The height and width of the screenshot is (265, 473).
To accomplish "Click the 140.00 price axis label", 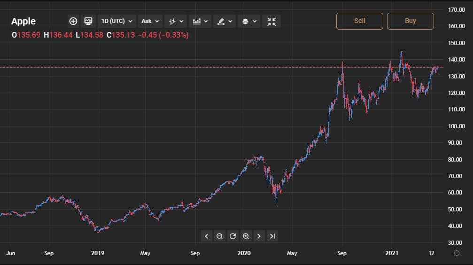I will [x=457, y=60].
